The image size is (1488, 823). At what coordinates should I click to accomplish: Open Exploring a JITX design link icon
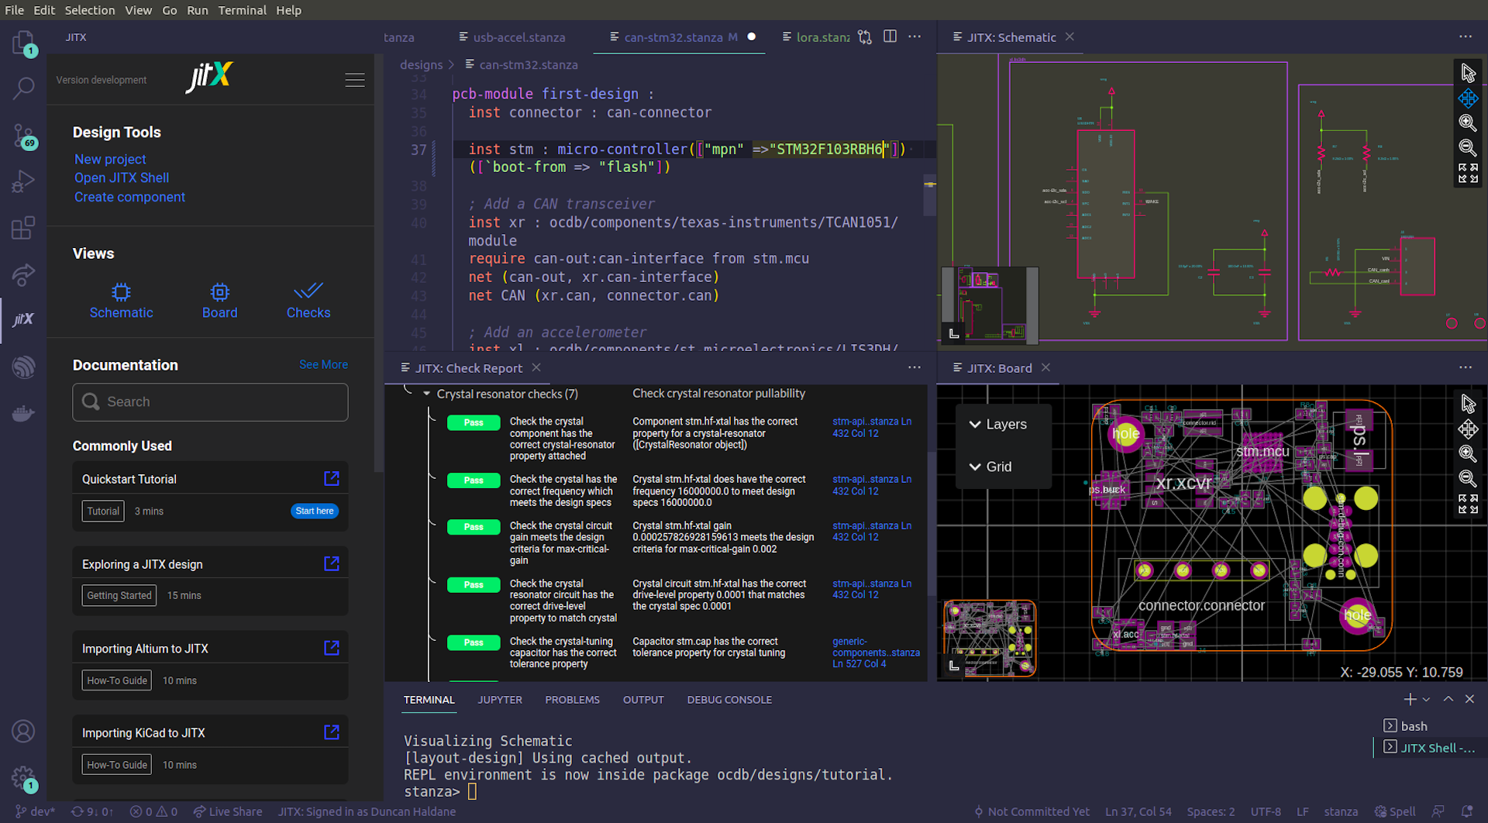pyautogui.click(x=332, y=563)
